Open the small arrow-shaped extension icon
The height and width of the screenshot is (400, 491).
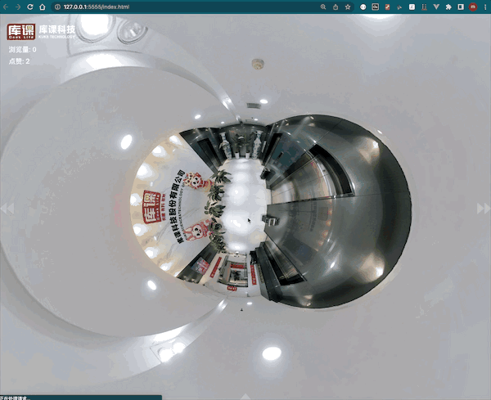tap(399, 7)
